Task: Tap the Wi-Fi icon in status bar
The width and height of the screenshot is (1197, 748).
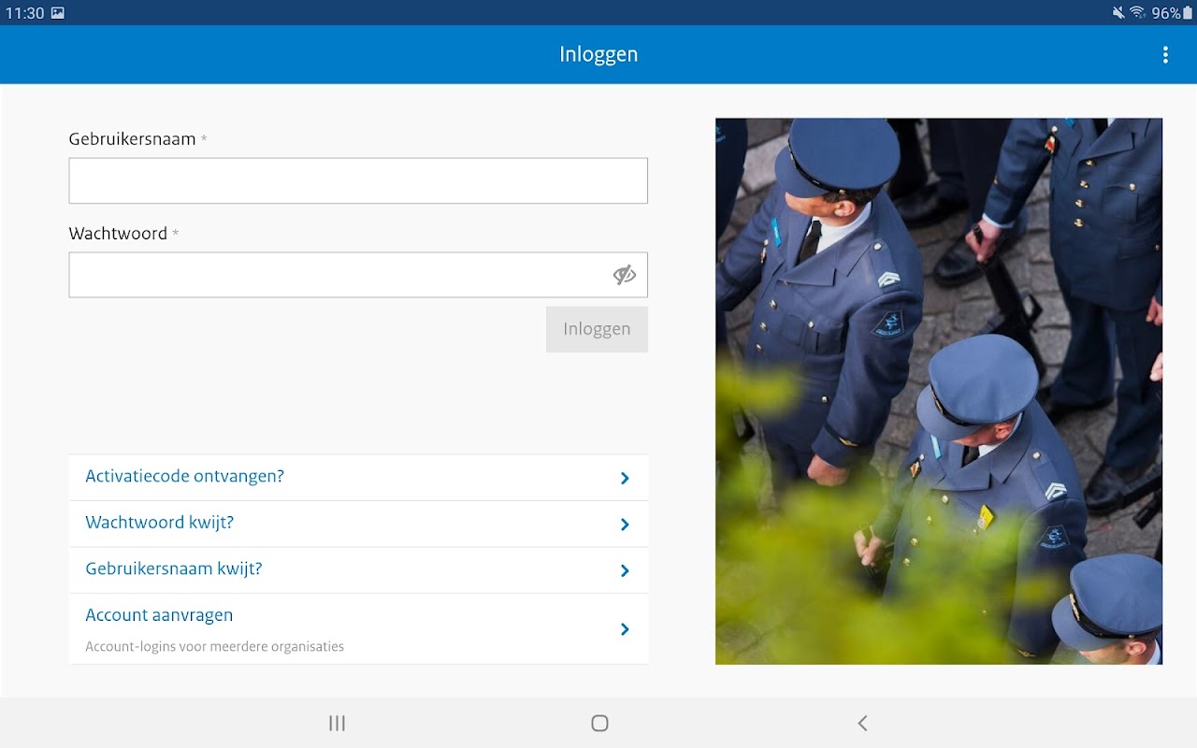Action: [x=1137, y=13]
